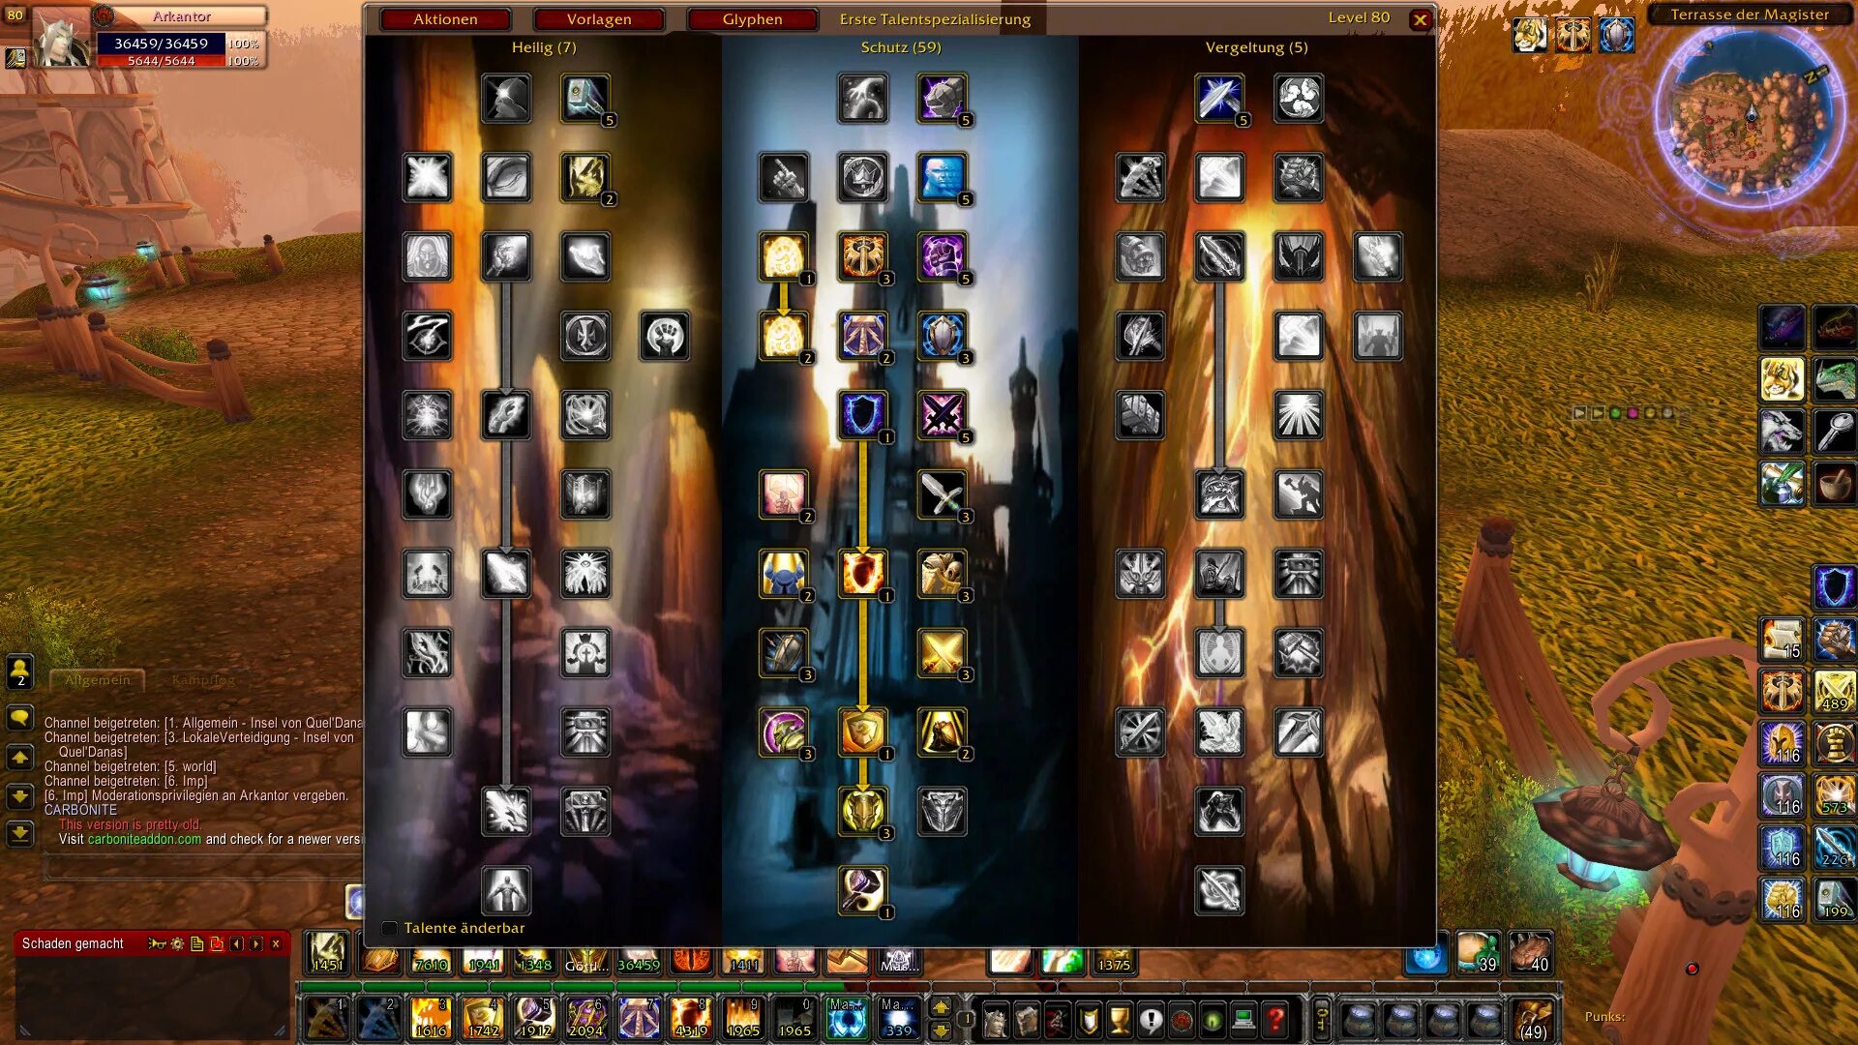The image size is (1858, 1045).
Task: Click the achievements goblet micro button
Action: (1120, 1020)
